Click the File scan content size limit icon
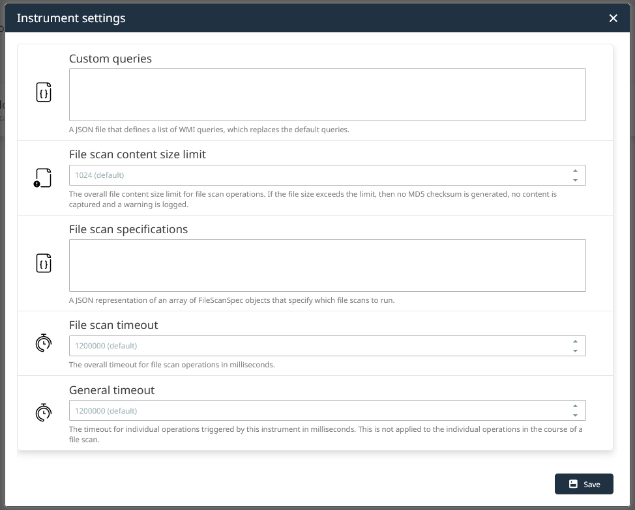The height and width of the screenshot is (510, 635). pos(43,178)
